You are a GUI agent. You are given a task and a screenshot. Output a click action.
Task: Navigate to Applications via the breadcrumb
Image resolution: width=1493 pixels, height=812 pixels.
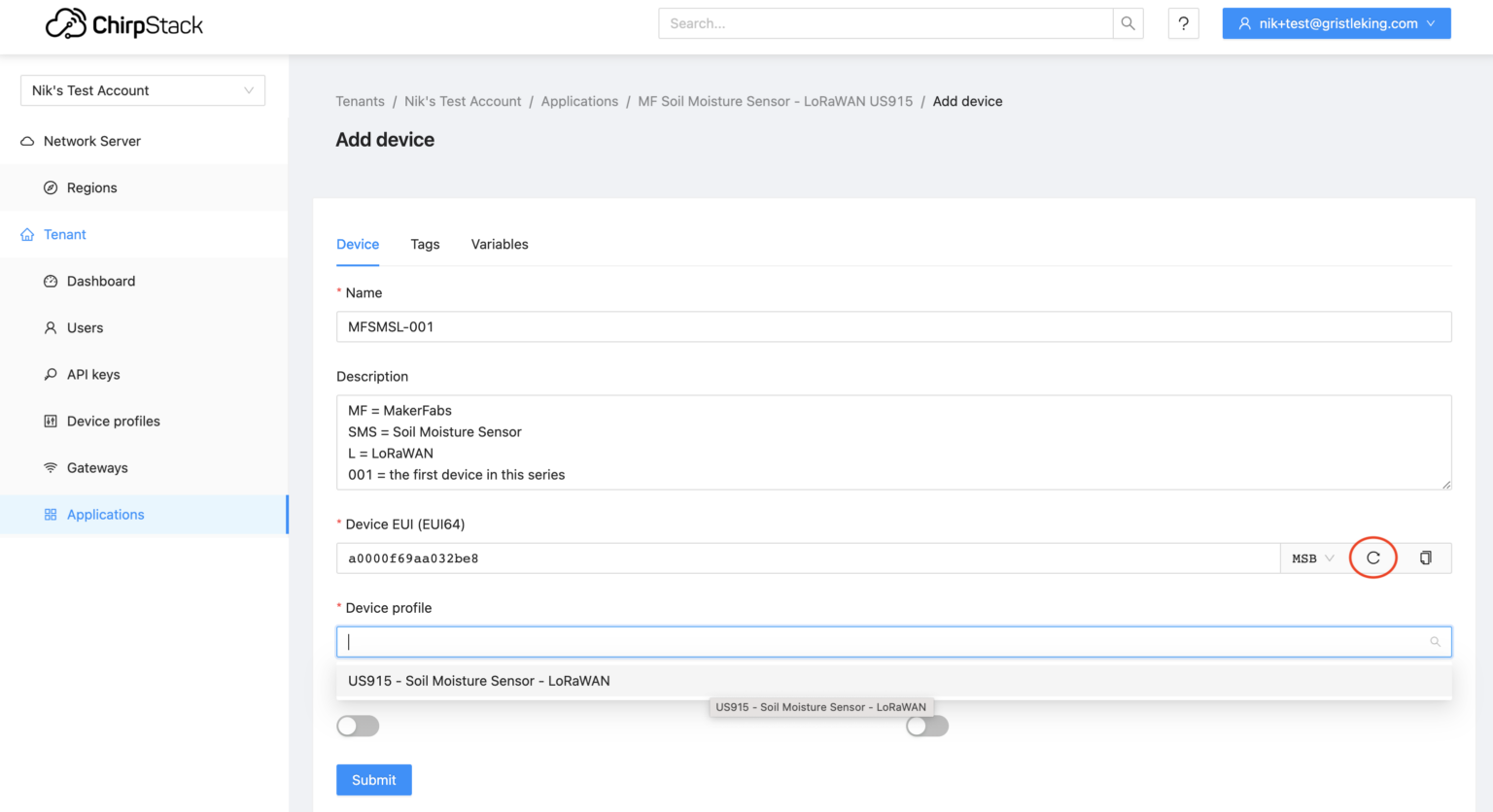(579, 101)
